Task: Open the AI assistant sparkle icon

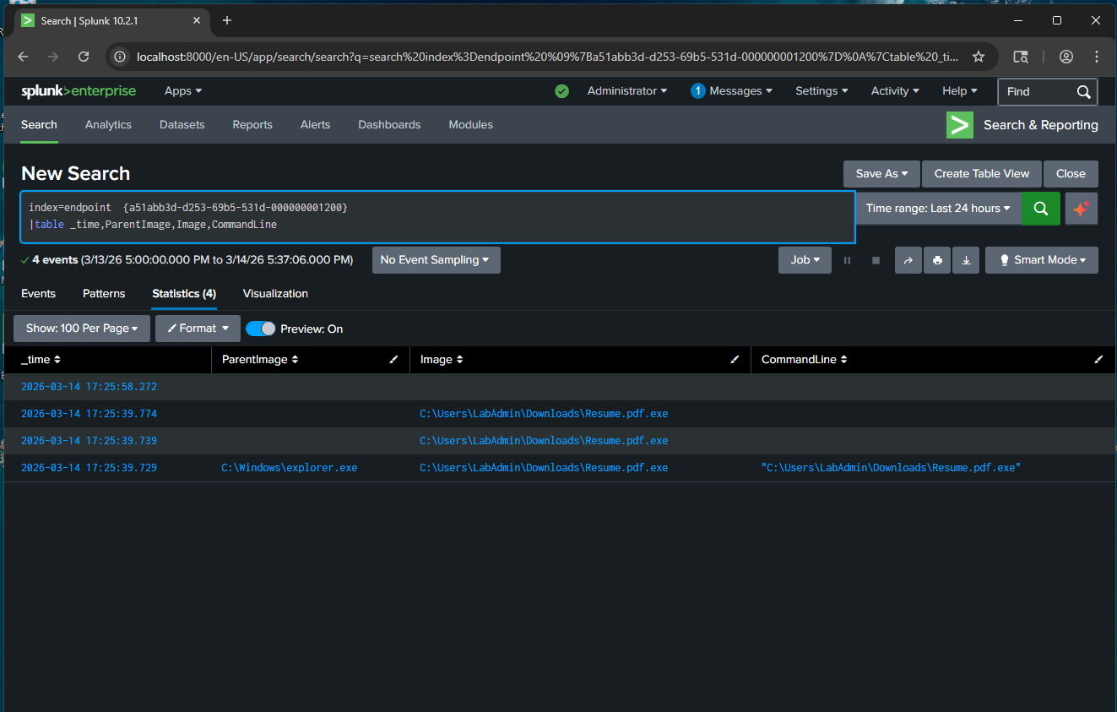Action: click(1082, 208)
